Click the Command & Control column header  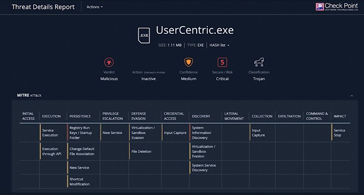coord(317,116)
